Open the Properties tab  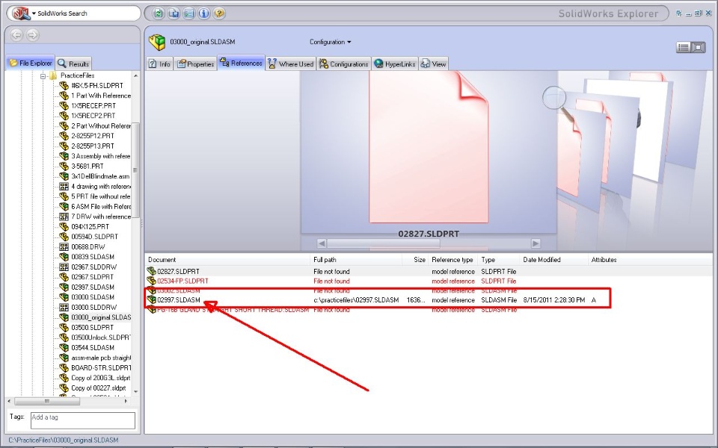click(195, 64)
